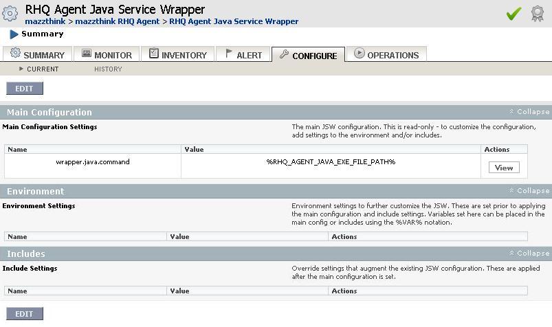
Task: Collapse the Includes section
Action: coord(529,253)
